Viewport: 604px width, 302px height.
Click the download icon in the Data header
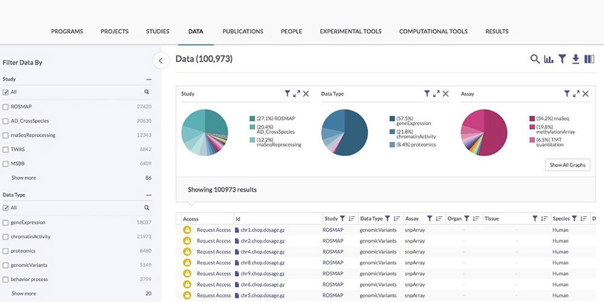[576, 59]
